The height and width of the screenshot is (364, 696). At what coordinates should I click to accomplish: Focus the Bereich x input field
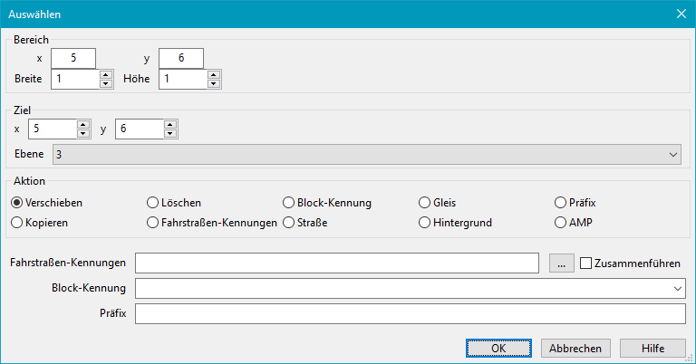[x=73, y=59]
